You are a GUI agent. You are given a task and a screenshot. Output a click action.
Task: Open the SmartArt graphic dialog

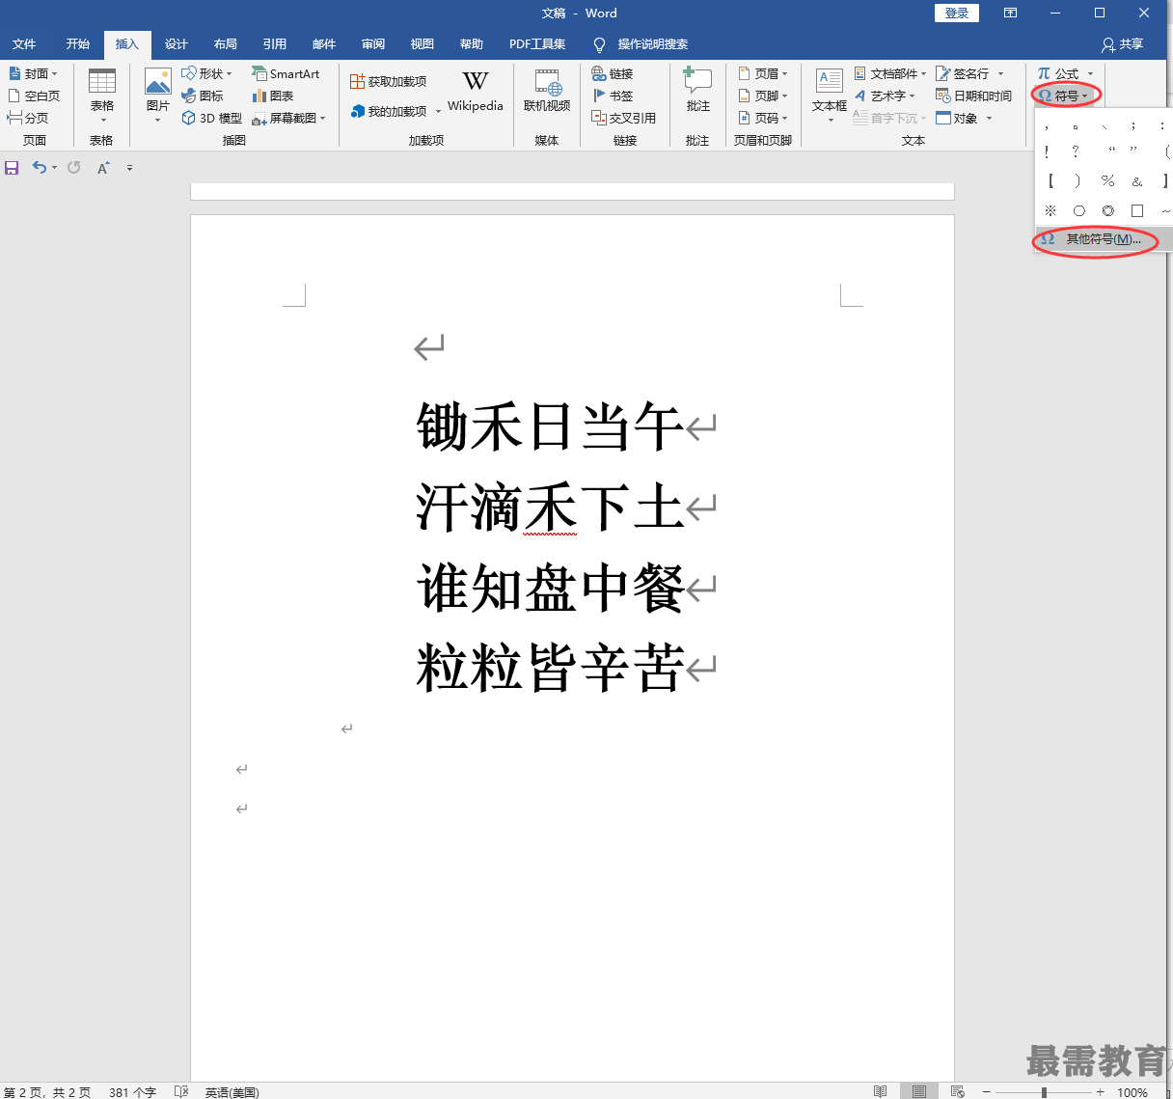[x=286, y=73]
